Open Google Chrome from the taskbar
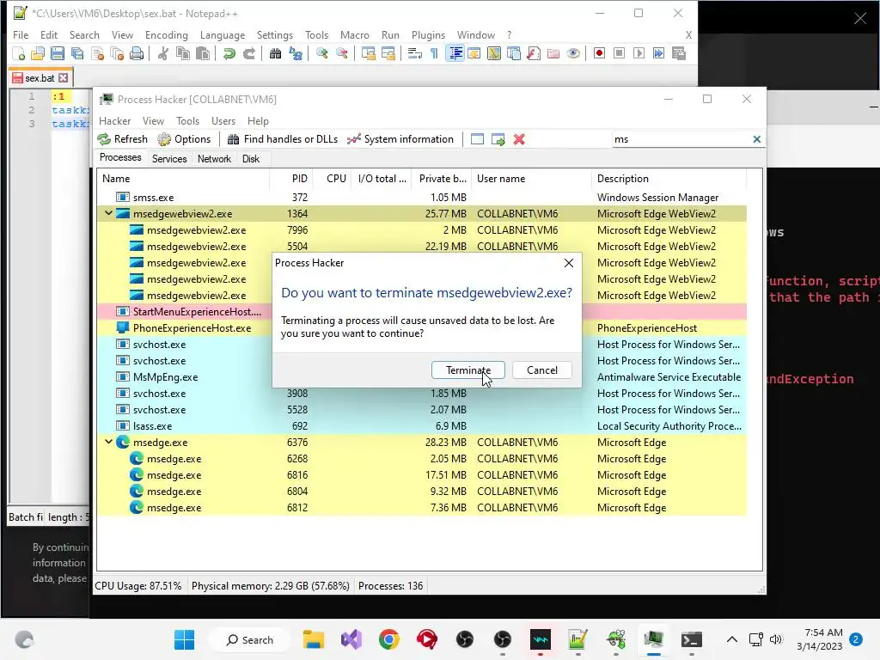This screenshot has width=880, height=660. pos(389,639)
